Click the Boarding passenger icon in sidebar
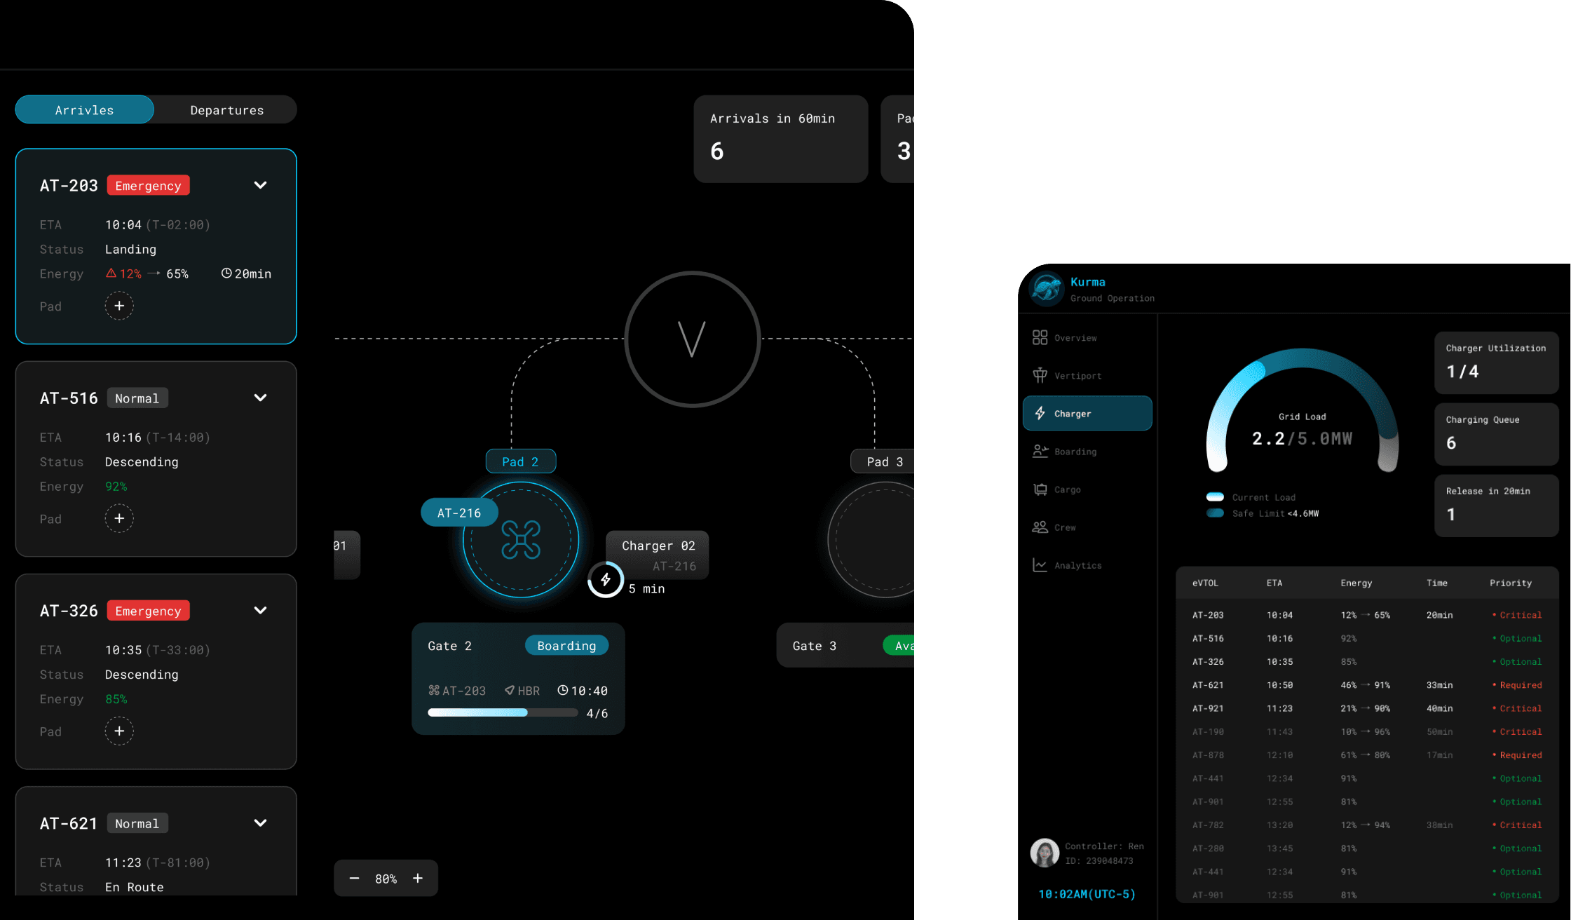 tap(1040, 451)
